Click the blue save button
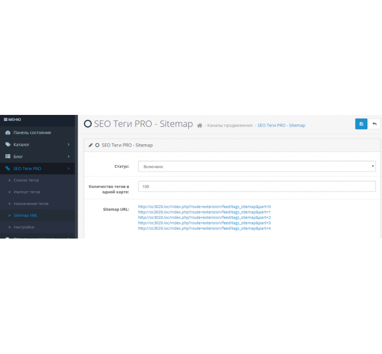Screen dimensions: 382x354 click(x=361, y=124)
